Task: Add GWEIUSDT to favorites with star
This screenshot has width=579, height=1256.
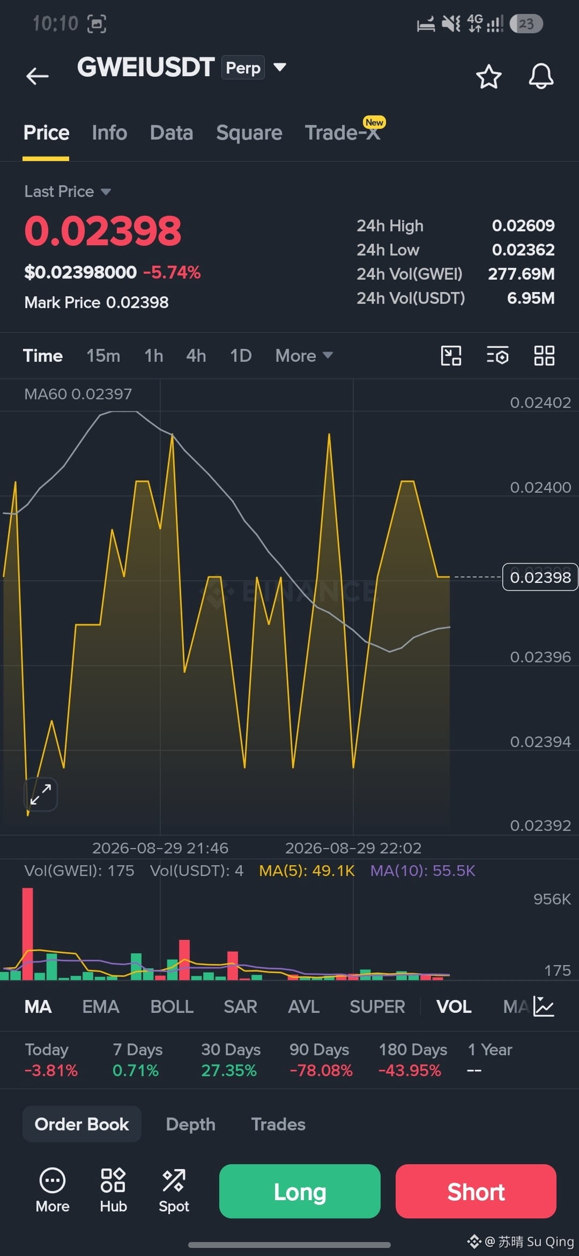Action: click(488, 76)
